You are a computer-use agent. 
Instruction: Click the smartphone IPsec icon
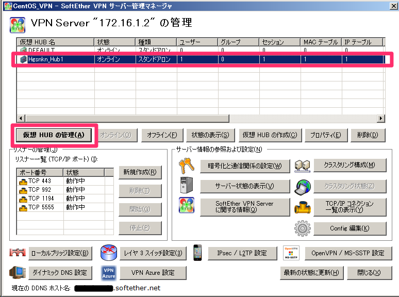(197, 253)
